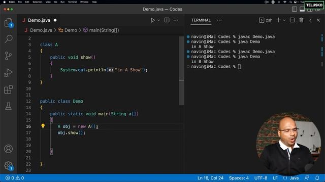Change encoding via UTF-8 status item
The image size is (325, 182).
[x=261, y=178]
